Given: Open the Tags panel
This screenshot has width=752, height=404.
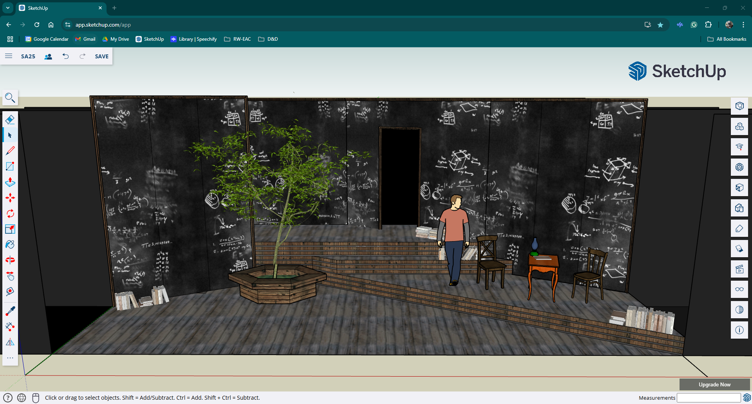Looking at the screenshot, I should (739, 228).
